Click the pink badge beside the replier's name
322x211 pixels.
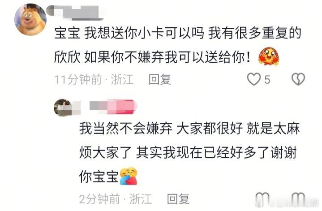(122, 107)
